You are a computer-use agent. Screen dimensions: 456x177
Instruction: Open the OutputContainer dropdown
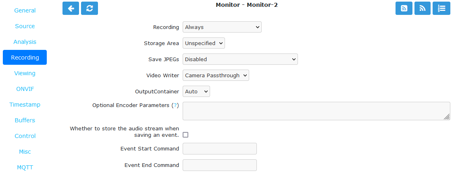pos(196,91)
